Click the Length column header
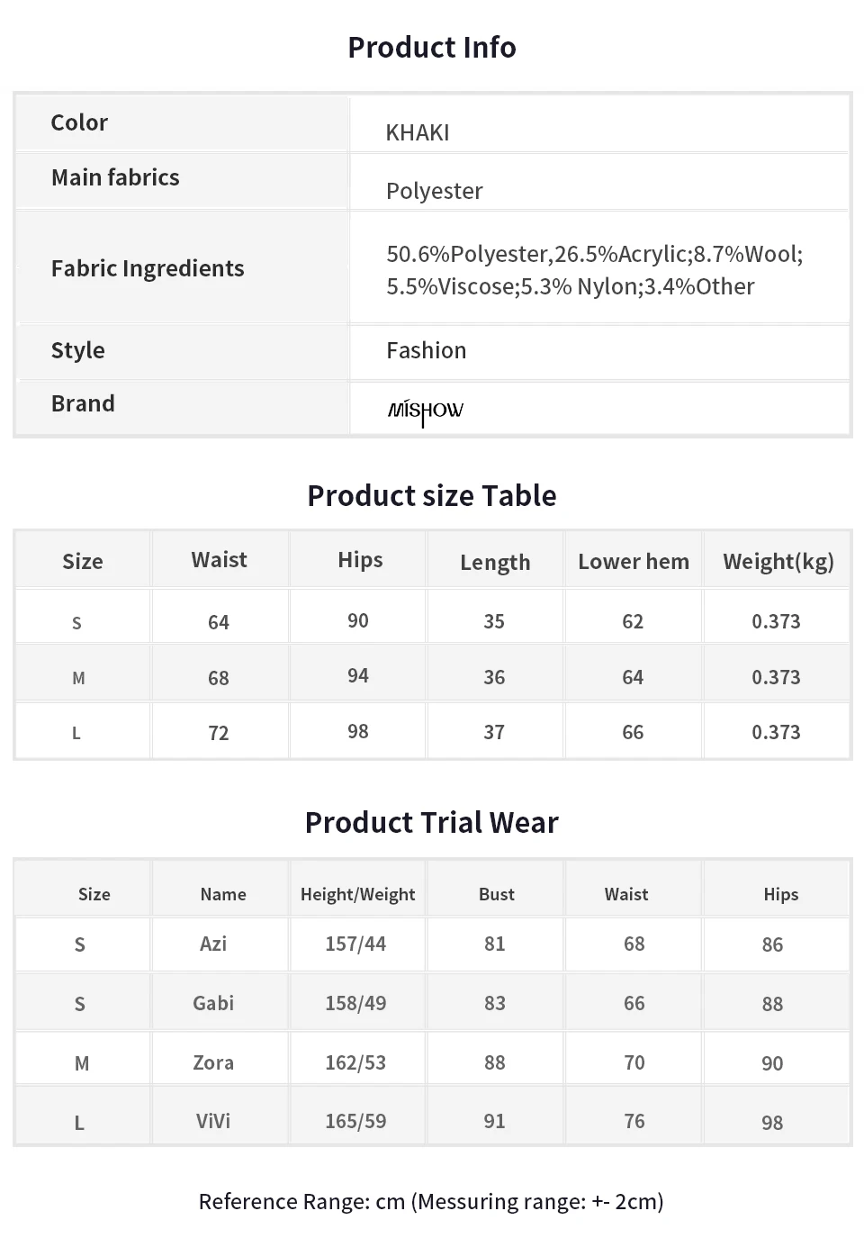The width and height of the screenshot is (864, 1247). pyautogui.click(x=495, y=562)
